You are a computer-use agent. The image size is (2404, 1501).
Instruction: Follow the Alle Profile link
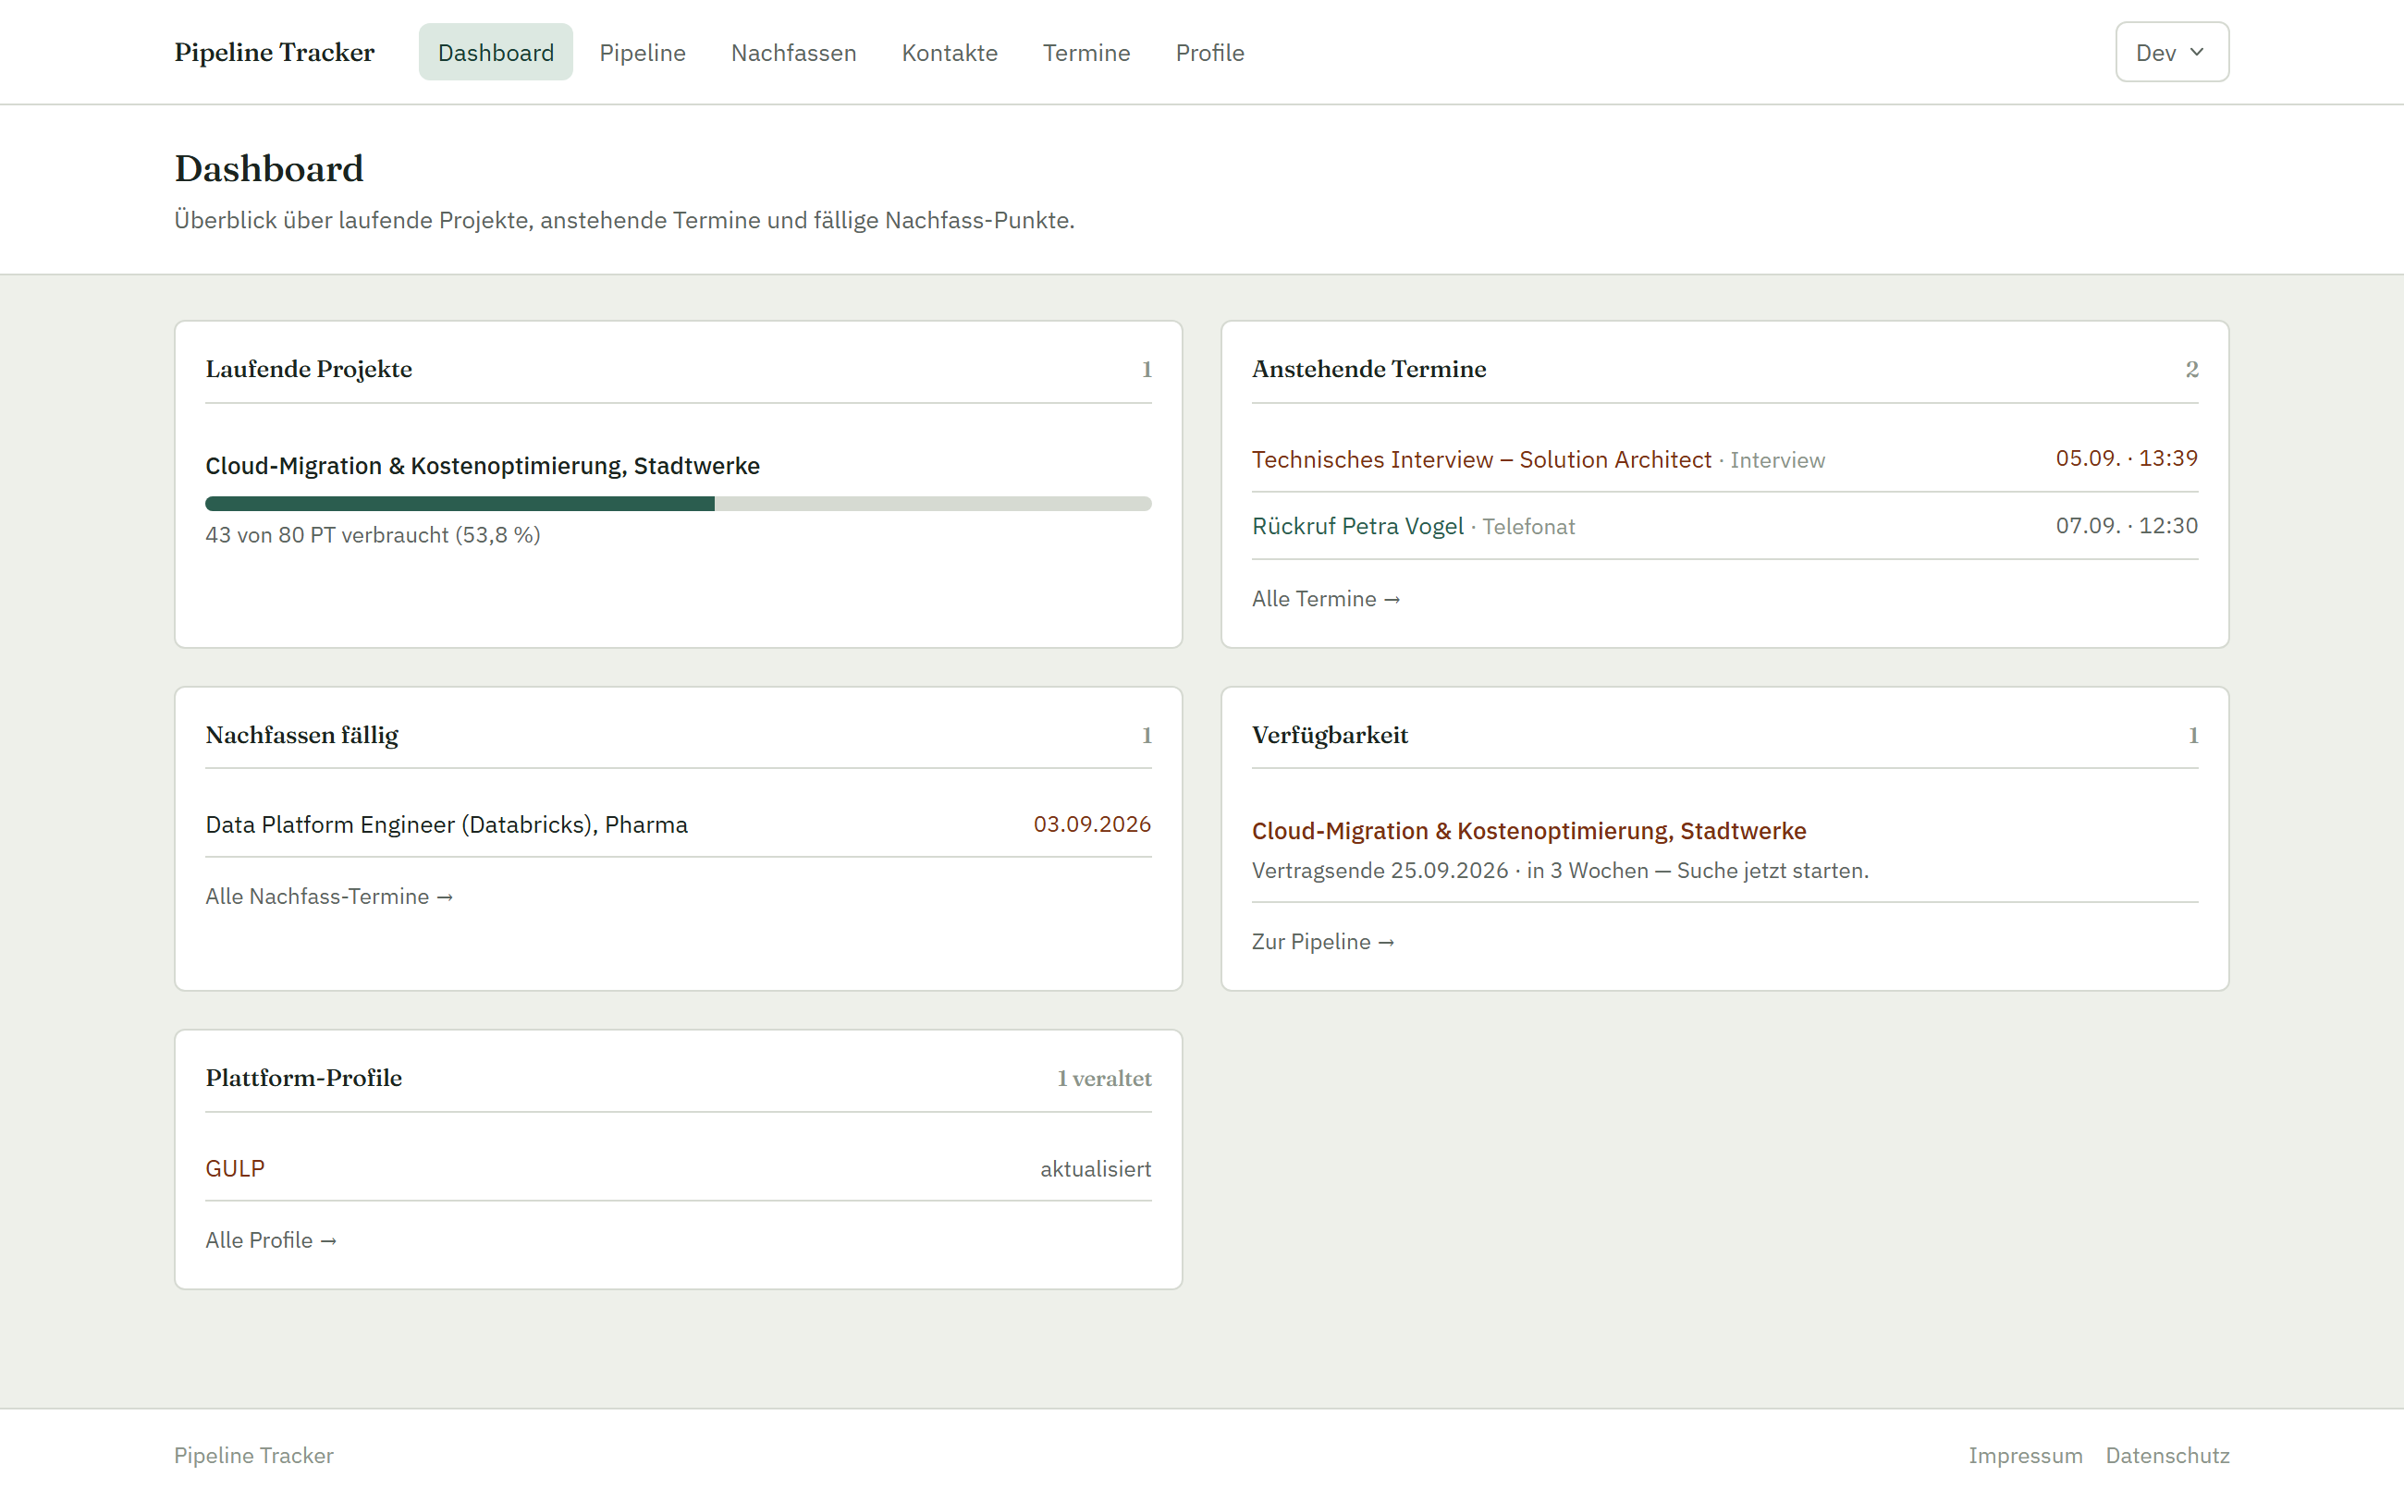point(271,1240)
